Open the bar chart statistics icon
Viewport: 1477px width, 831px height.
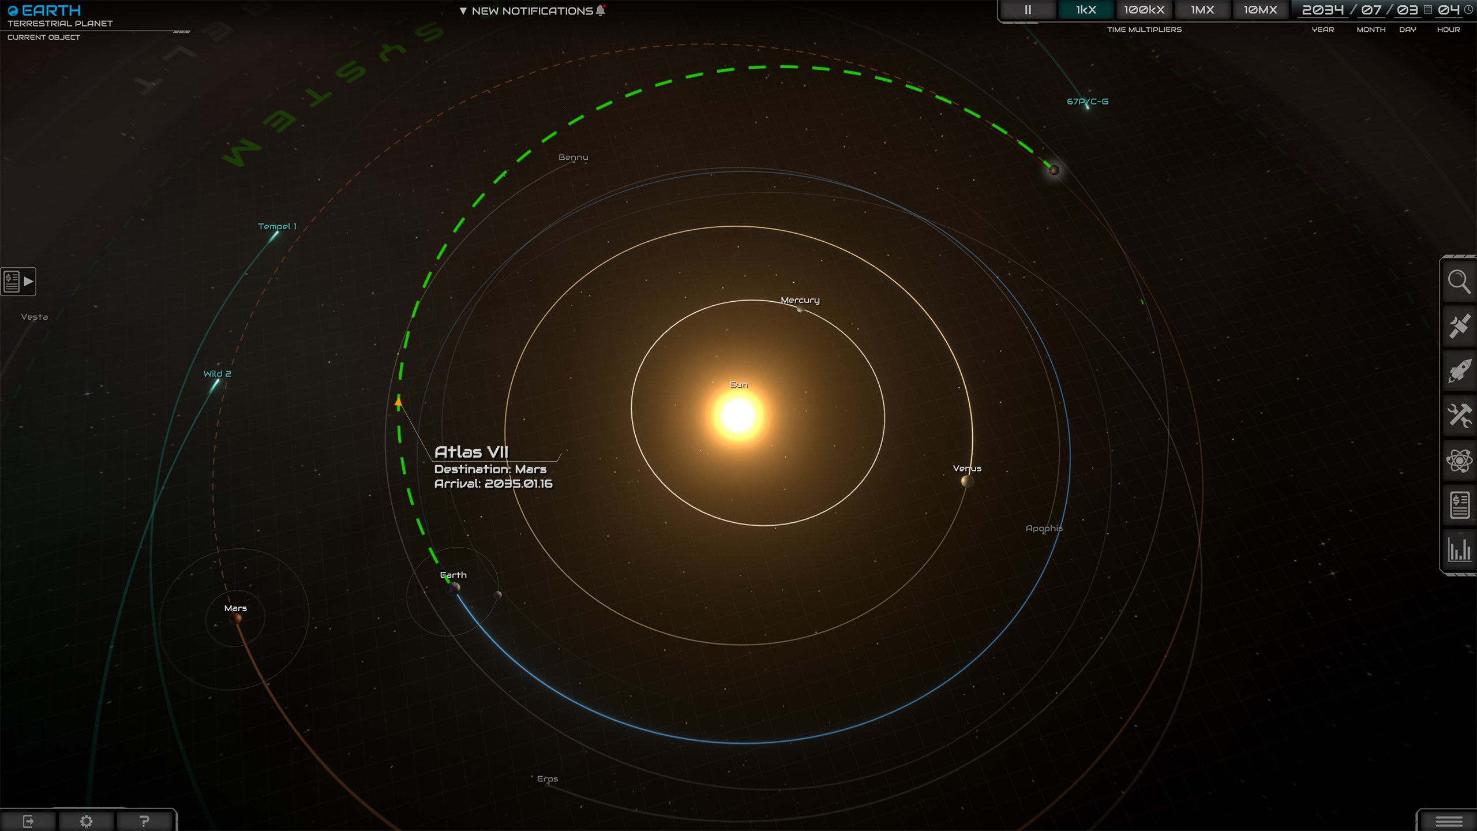[x=1459, y=549]
